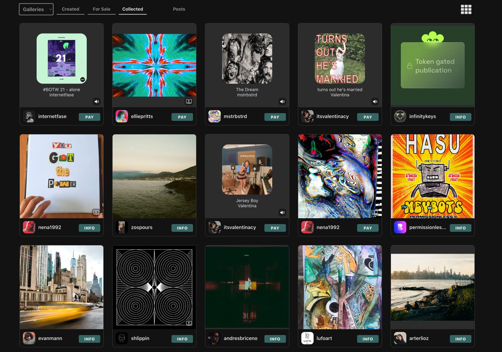Open infinitykeys profile avatar
The image size is (502, 352).
click(400, 116)
